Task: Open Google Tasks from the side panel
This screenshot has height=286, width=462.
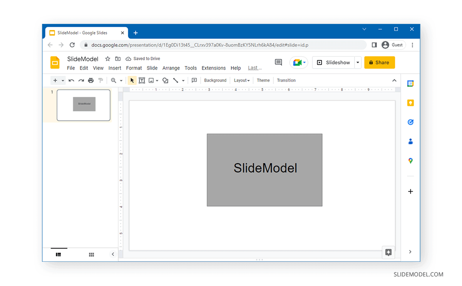Action: (410, 122)
